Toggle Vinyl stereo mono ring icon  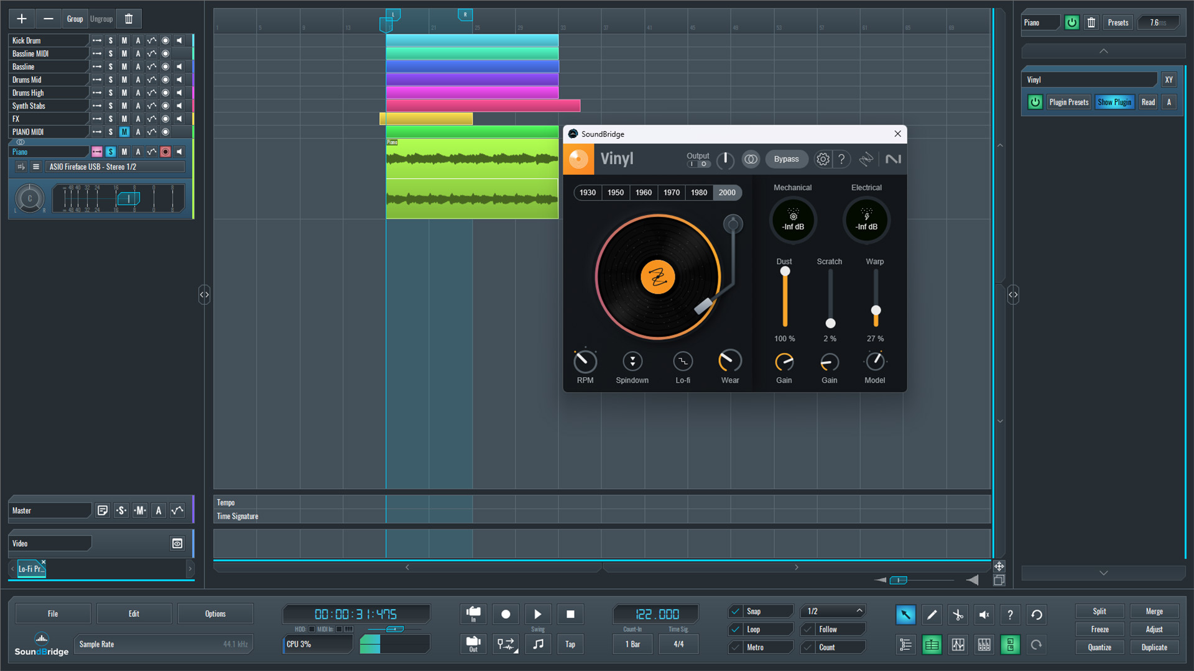coord(751,159)
